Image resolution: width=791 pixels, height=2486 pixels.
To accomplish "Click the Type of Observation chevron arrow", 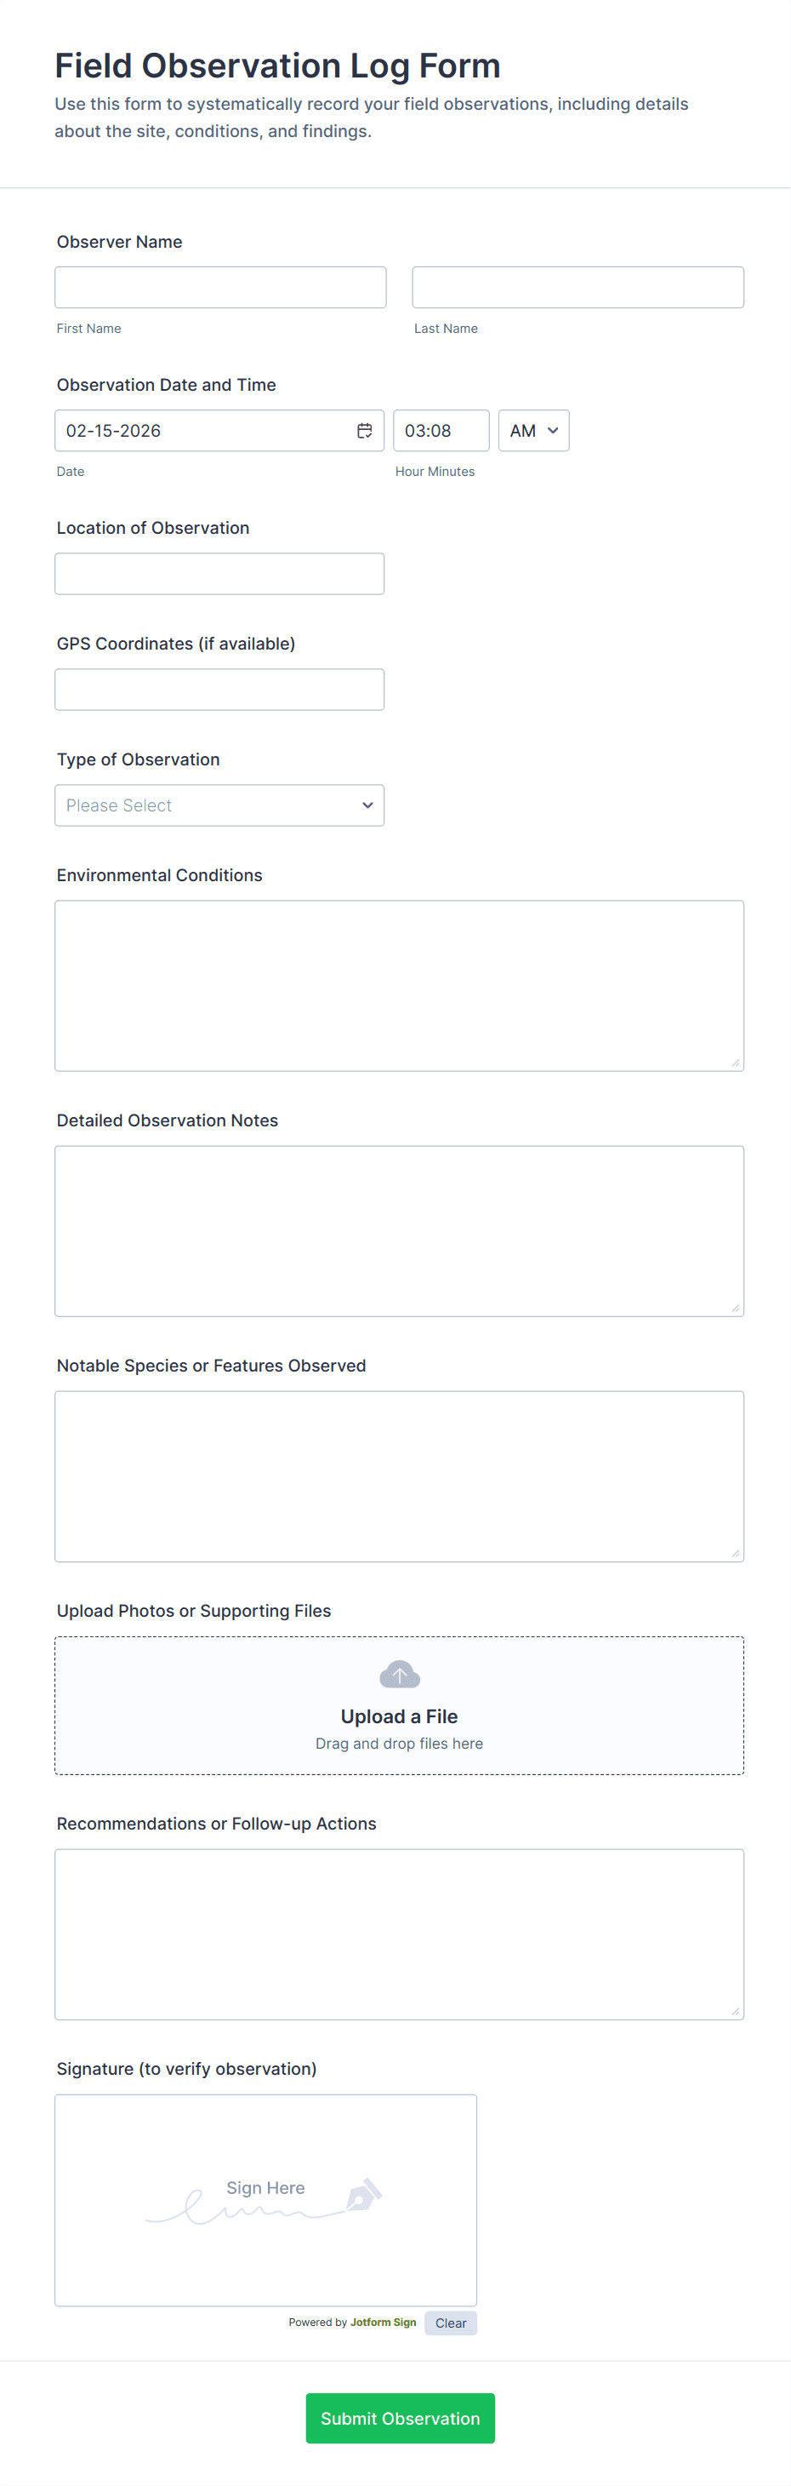I will pos(367,805).
